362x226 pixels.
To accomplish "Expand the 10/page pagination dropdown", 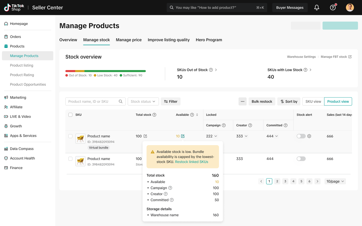I will [x=335, y=181].
